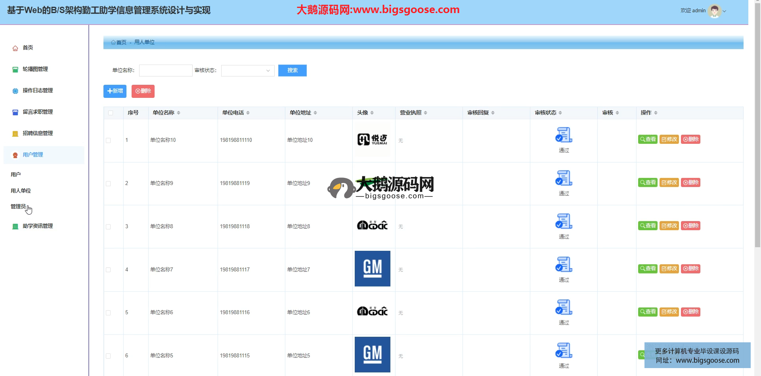Toggle the select-all checkbox in table header
The image size is (761, 376).
(111, 113)
